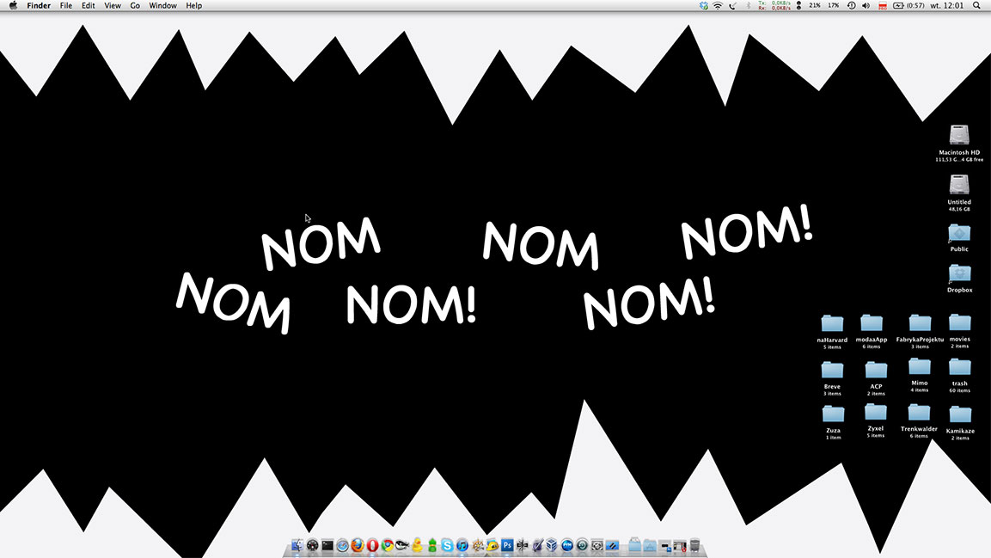The width and height of the screenshot is (991, 558).
Task: Open Terminal from the Dock
Action: pos(327,545)
